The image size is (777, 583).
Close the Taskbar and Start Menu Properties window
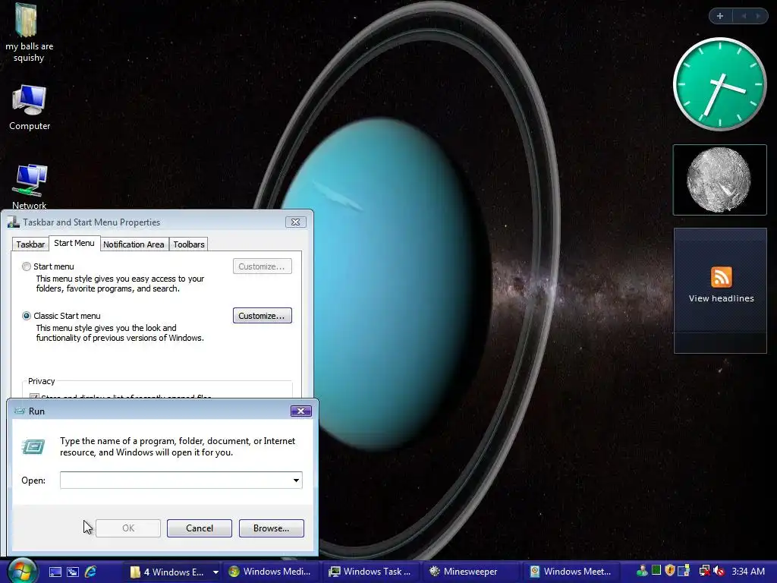(295, 222)
